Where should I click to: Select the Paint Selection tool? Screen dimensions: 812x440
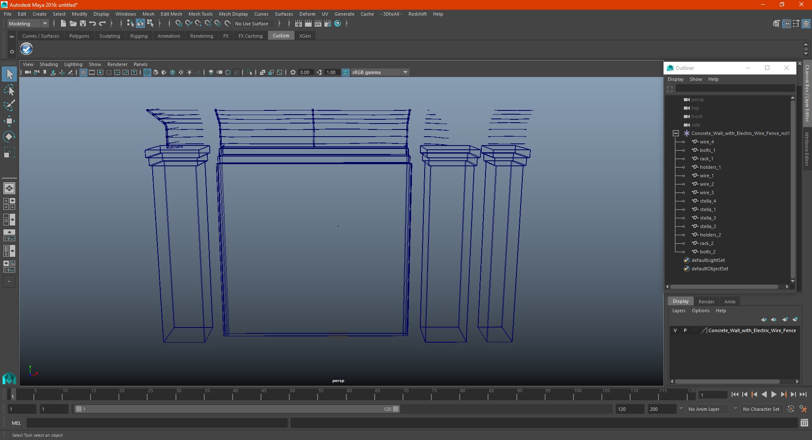pos(9,105)
